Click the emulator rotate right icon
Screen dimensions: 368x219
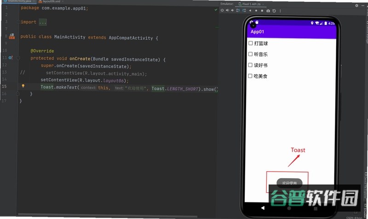tap(244, 10)
